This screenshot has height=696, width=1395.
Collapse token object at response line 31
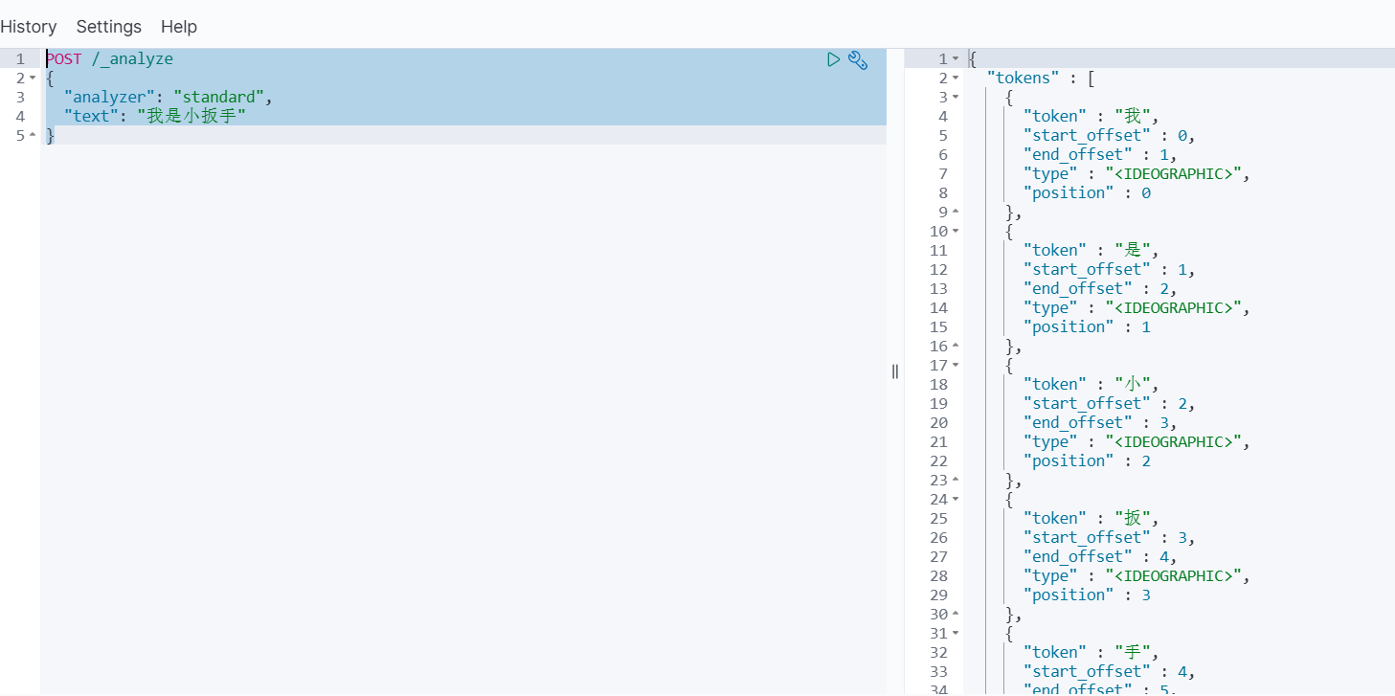pyautogui.click(x=956, y=634)
